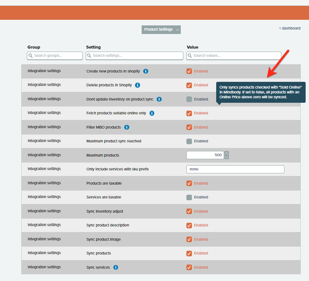Open the Product Settings dropdown

(161, 30)
